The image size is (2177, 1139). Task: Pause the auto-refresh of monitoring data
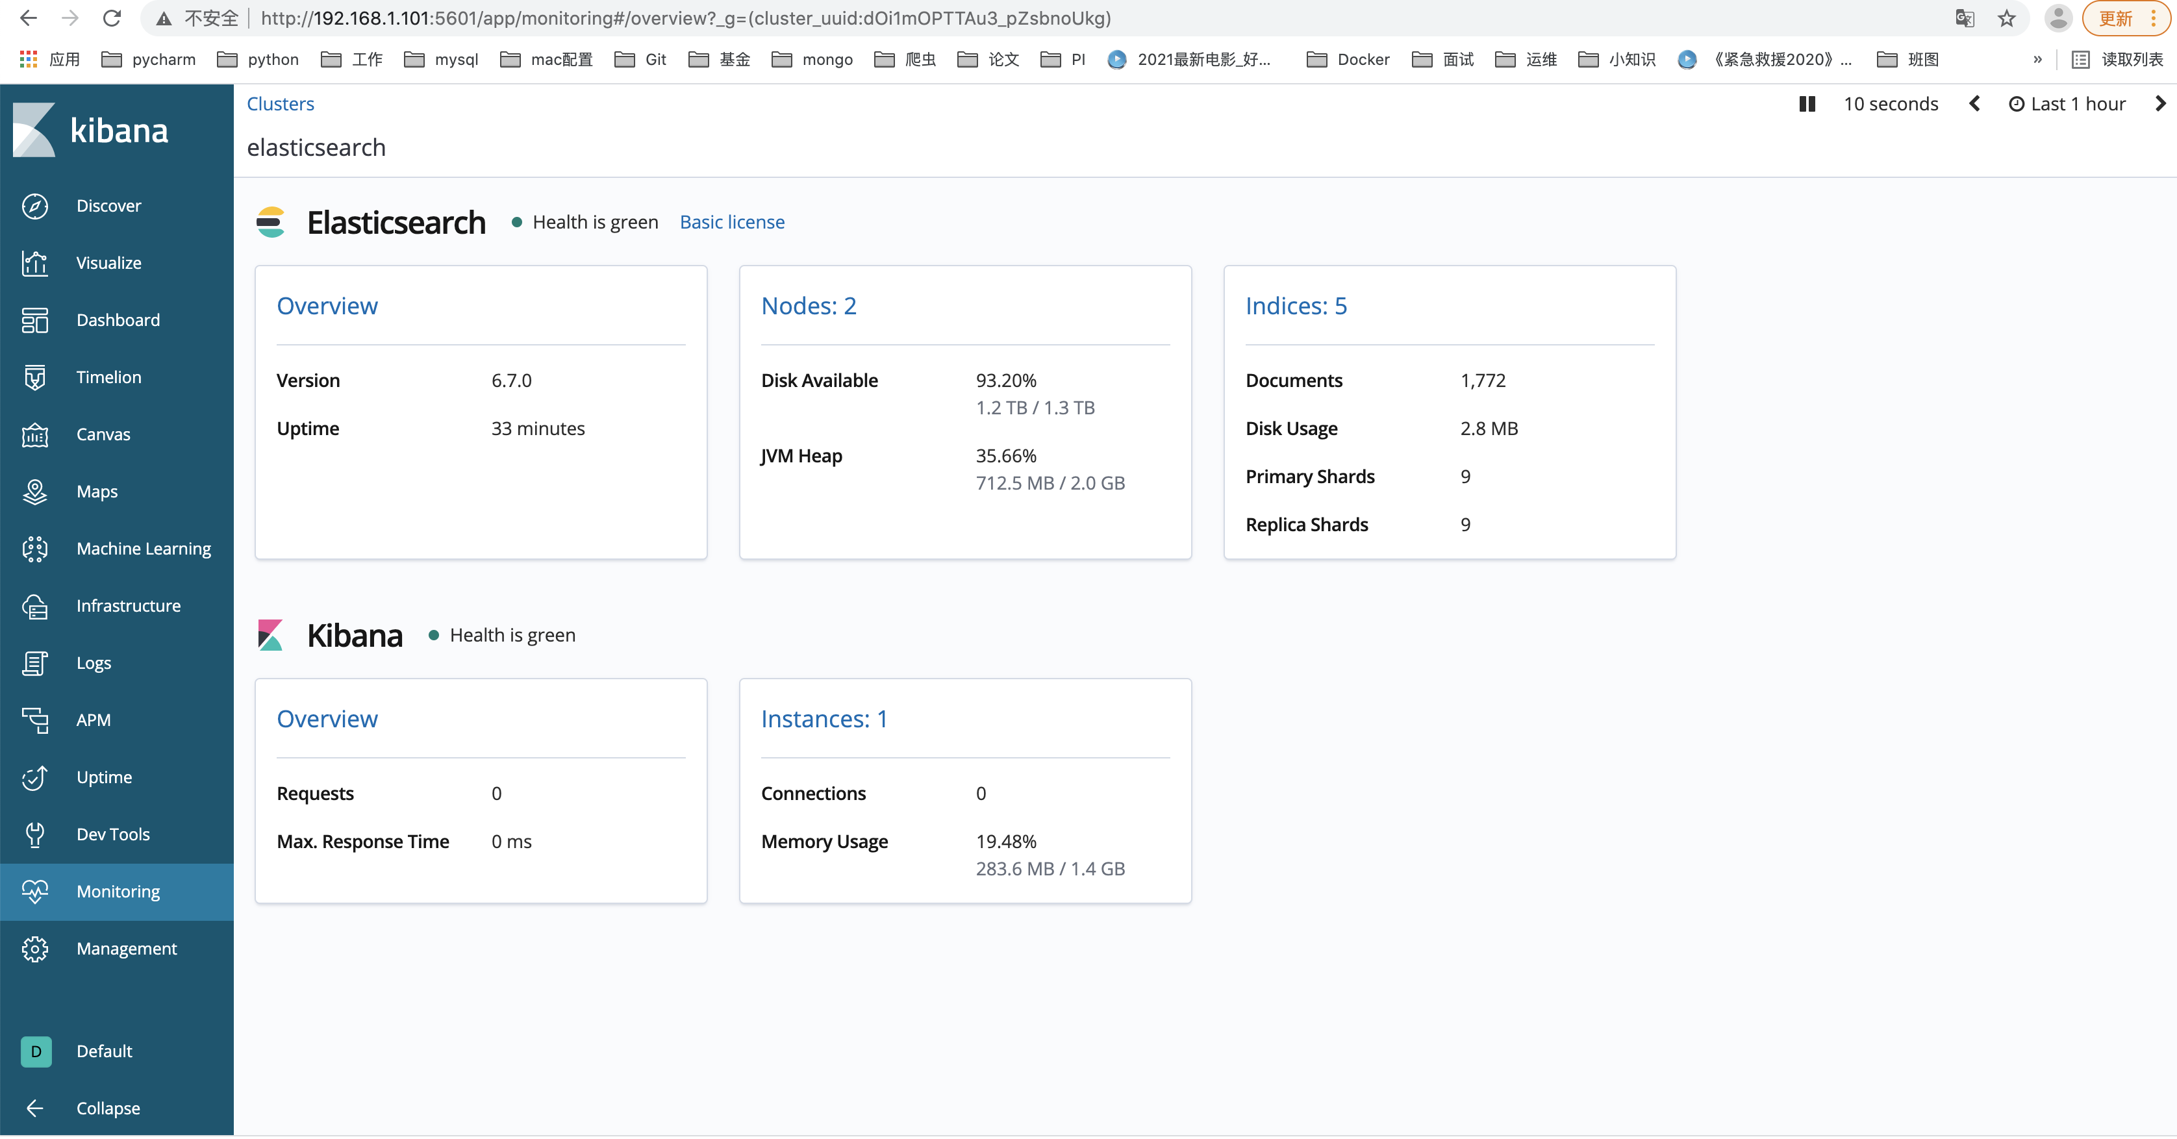[1806, 103]
